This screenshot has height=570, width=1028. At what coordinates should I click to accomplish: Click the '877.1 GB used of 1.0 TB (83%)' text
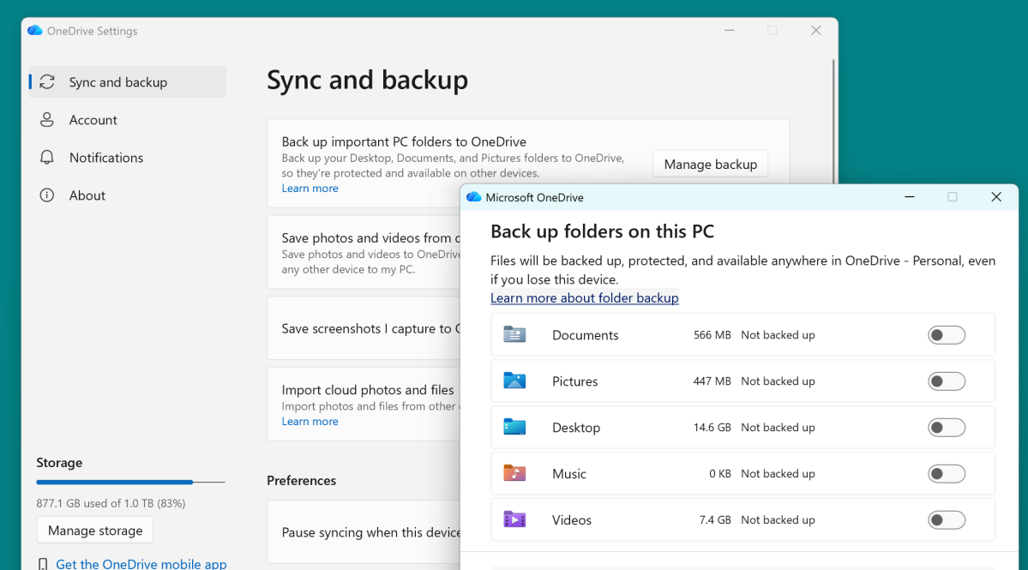111,503
